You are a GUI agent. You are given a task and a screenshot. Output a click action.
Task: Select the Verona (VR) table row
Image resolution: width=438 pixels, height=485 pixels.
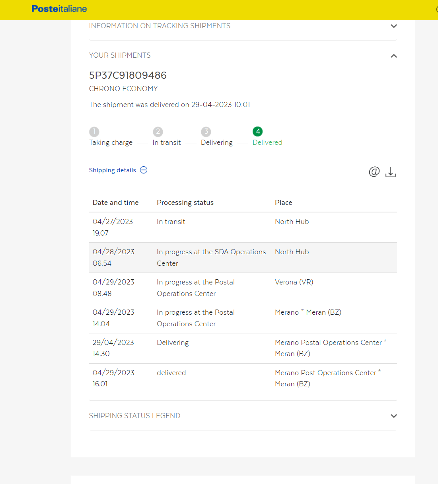coord(243,288)
